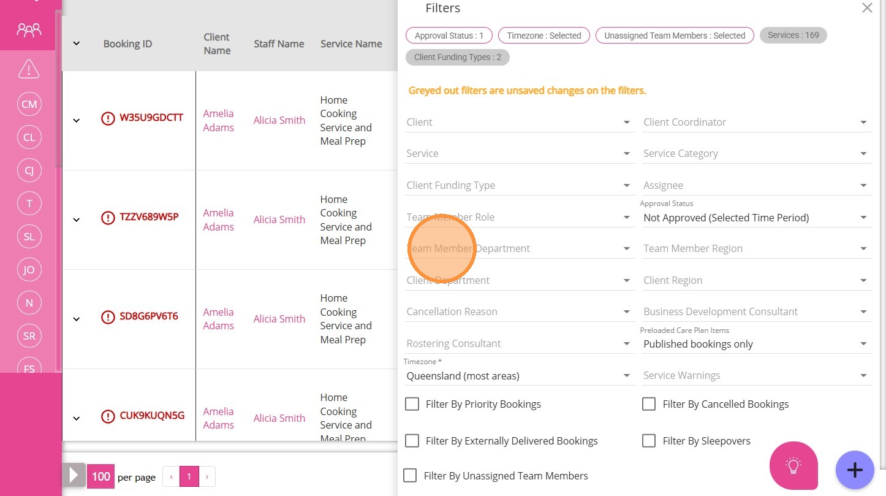Viewport: 886px width, 496px height.
Task: Click the lightbulb tips button
Action: [x=793, y=465]
